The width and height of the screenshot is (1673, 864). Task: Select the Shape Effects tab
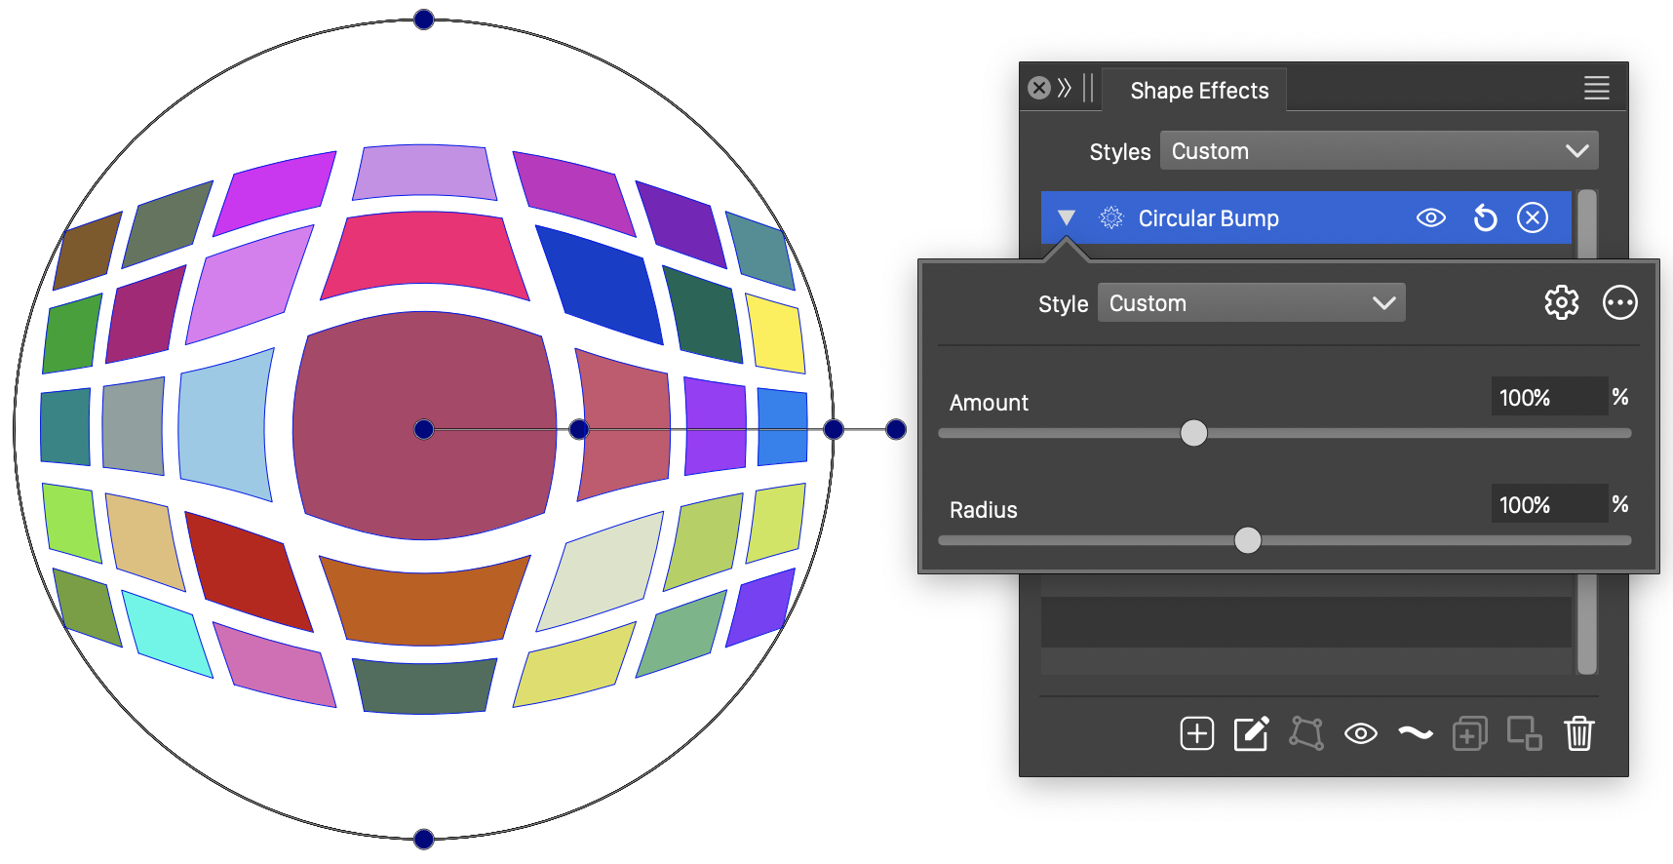coord(1198,91)
